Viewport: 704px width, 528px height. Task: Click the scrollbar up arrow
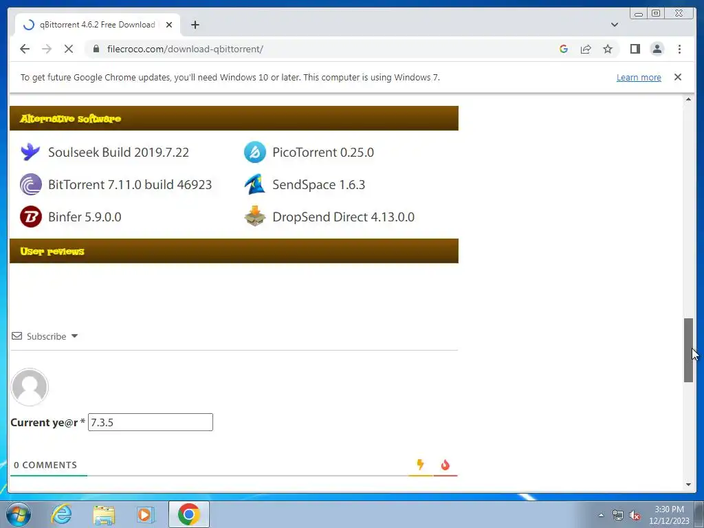(x=688, y=99)
